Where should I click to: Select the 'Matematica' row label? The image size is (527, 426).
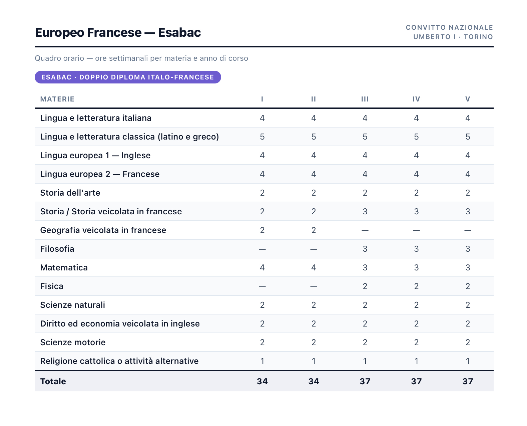[64, 267]
